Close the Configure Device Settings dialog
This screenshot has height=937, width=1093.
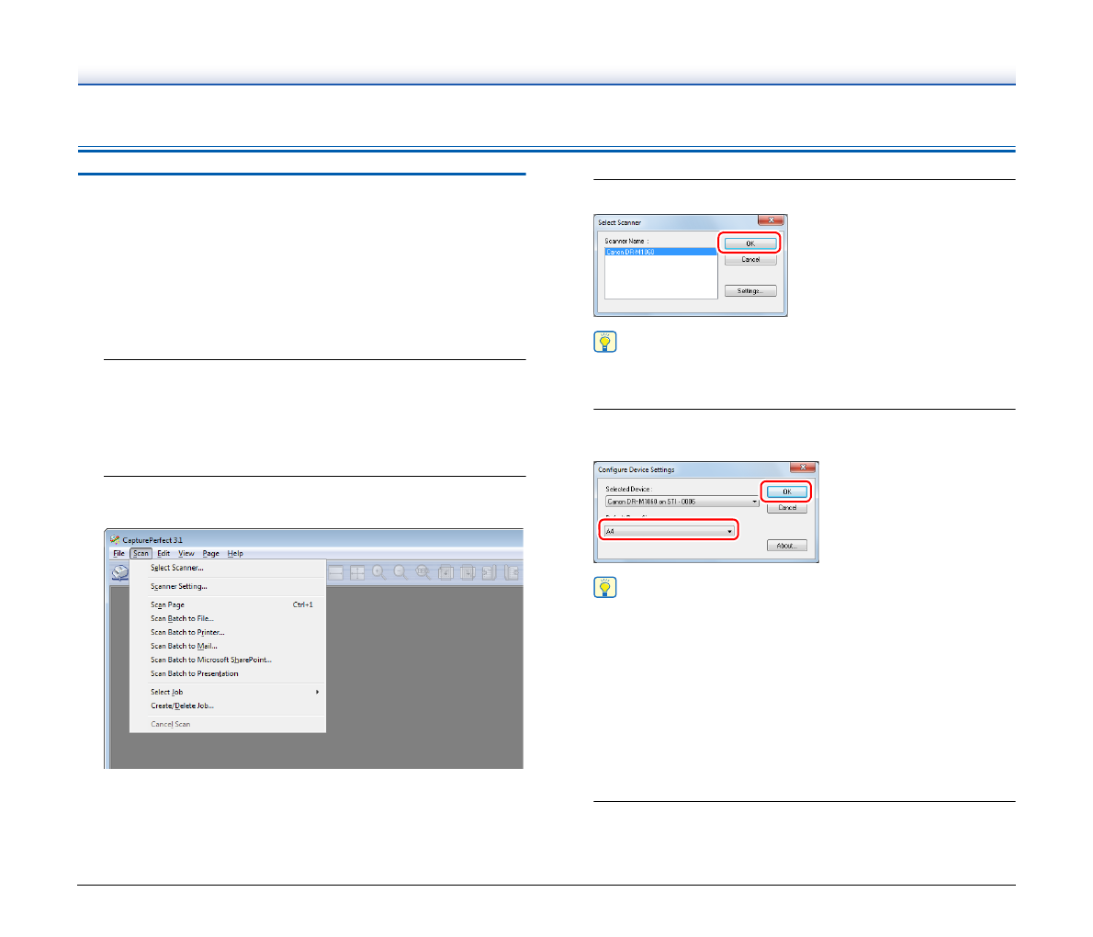[x=802, y=468]
